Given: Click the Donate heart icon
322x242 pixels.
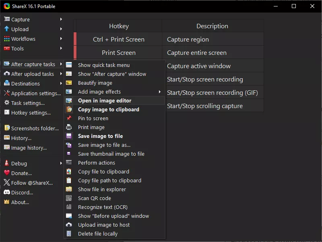Looking at the screenshot, I should [7, 173].
